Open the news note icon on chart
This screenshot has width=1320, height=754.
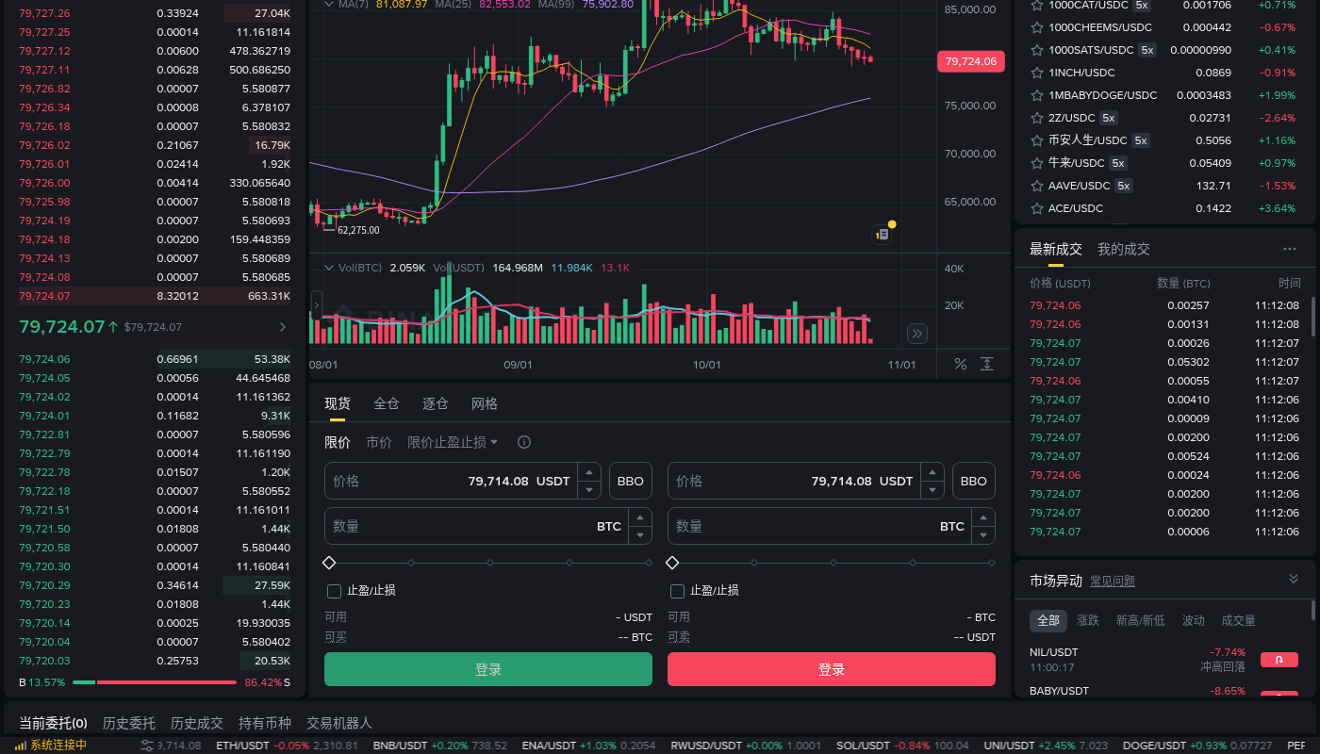[x=883, y=234]
